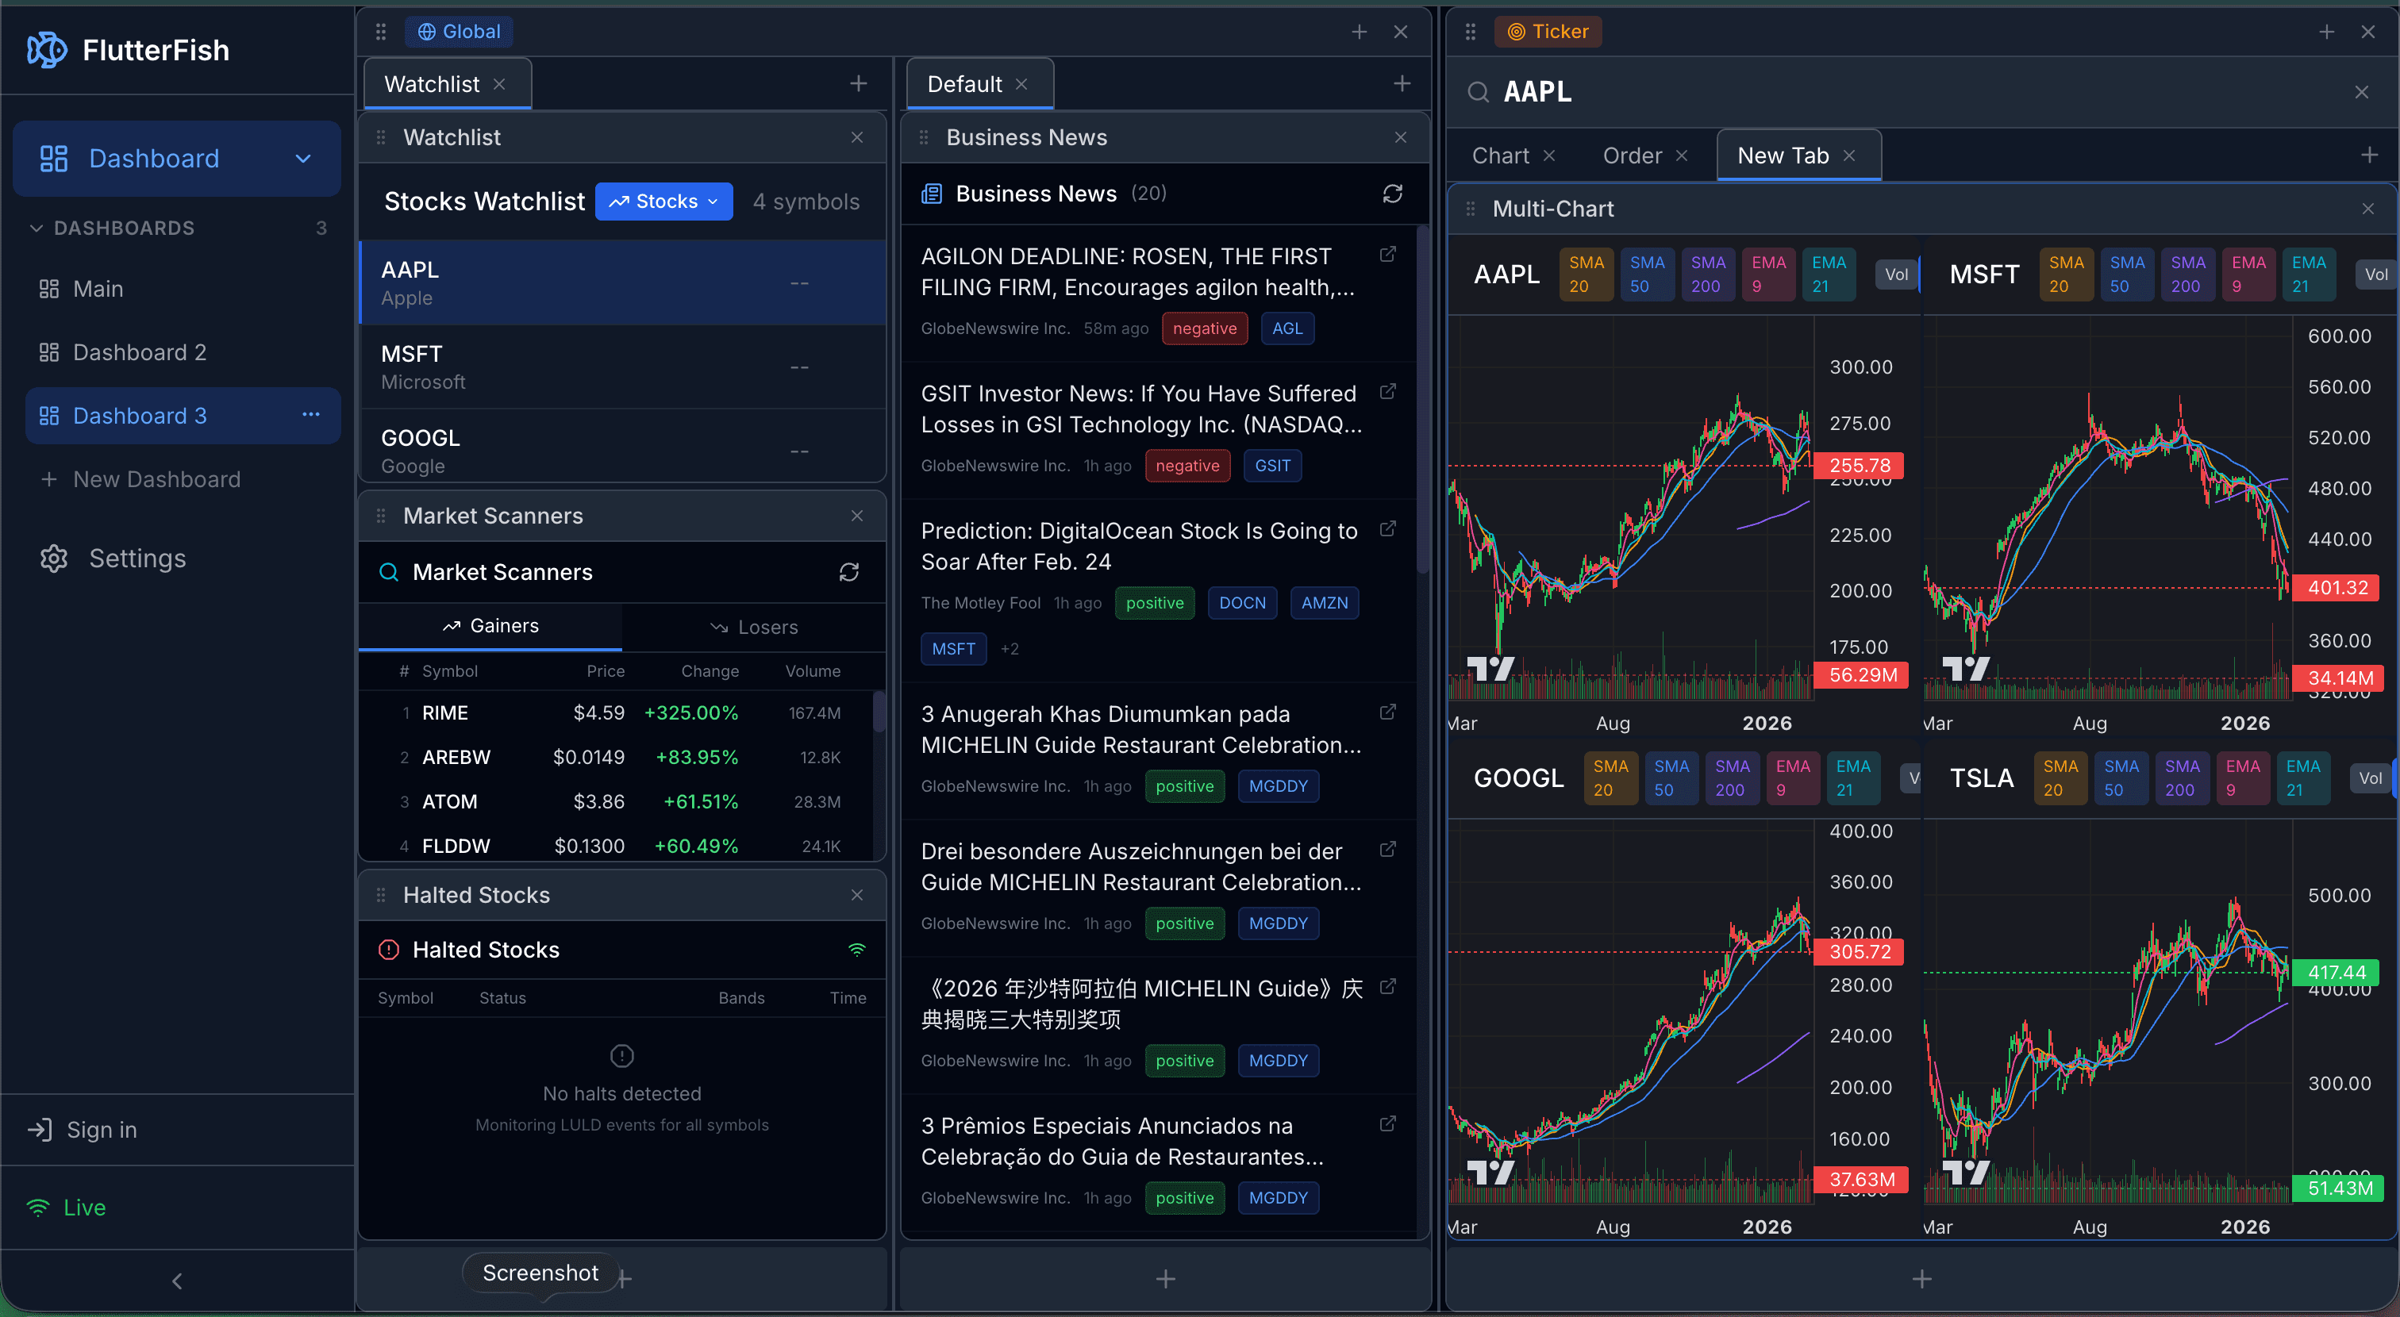Click the Sign in icon
This screenshot has height=1317, width=2400.
40,1130
